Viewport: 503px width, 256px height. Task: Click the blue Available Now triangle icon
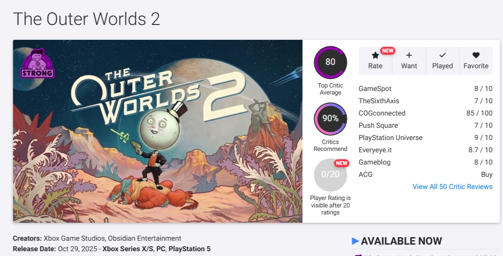tap(355, 241)
